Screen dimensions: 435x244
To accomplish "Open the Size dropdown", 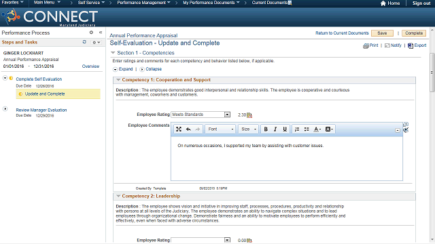I will 249,129.
